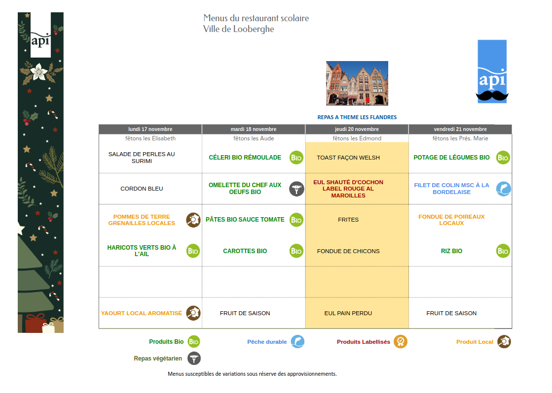Click the Flemish houses photo
This screenshot has height=393, width=552.
coord(357,83)
